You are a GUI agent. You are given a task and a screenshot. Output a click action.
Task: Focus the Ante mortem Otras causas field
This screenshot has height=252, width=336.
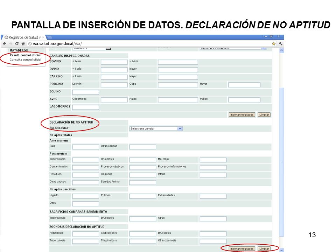143,147
